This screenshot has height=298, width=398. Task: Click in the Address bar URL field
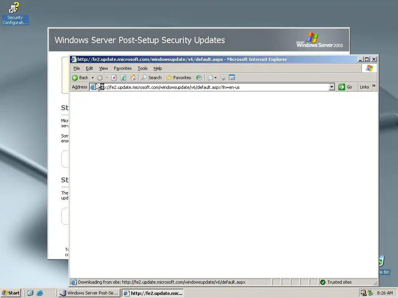(x=213, y=87)
